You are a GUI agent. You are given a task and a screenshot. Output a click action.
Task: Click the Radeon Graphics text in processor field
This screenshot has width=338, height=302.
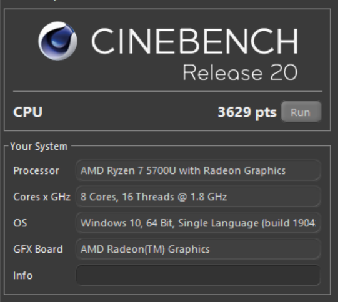point(244,171)
